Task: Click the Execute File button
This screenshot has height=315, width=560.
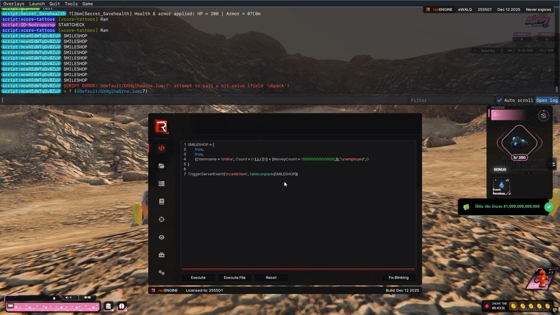Action: (x=234, y=277)
